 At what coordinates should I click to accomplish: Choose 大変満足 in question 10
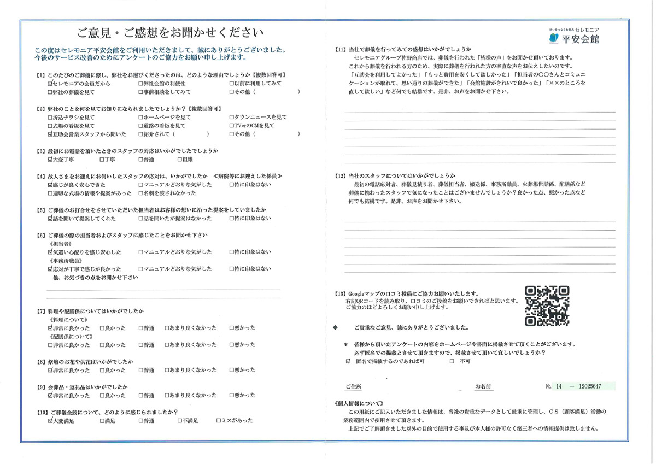tap(51, 421)
